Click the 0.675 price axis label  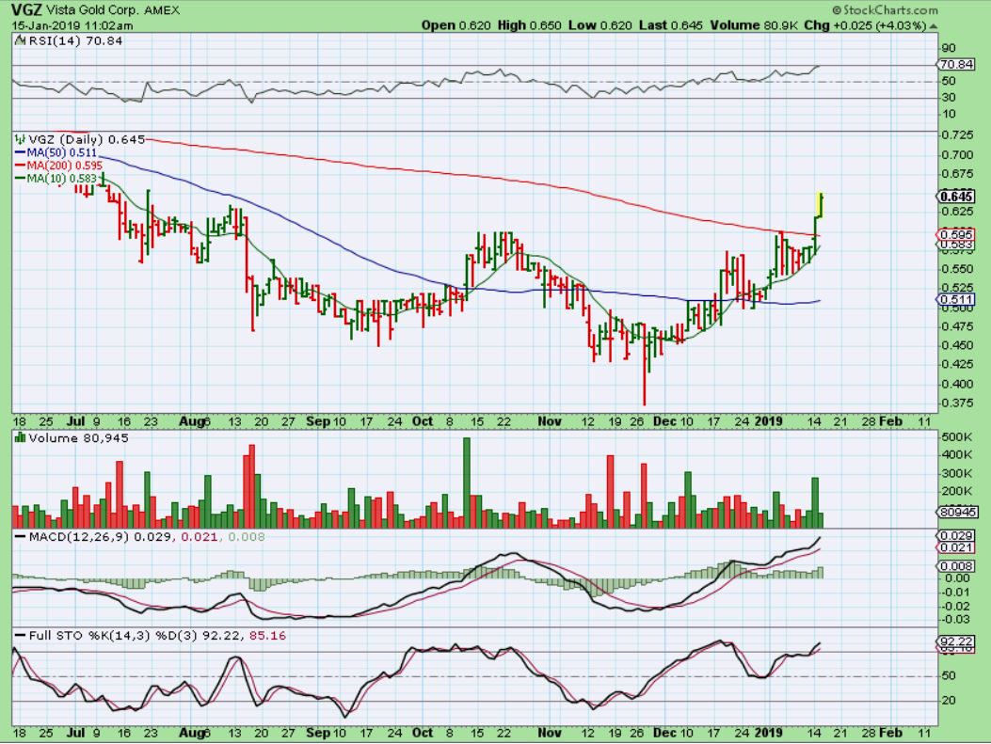[957, 174]
